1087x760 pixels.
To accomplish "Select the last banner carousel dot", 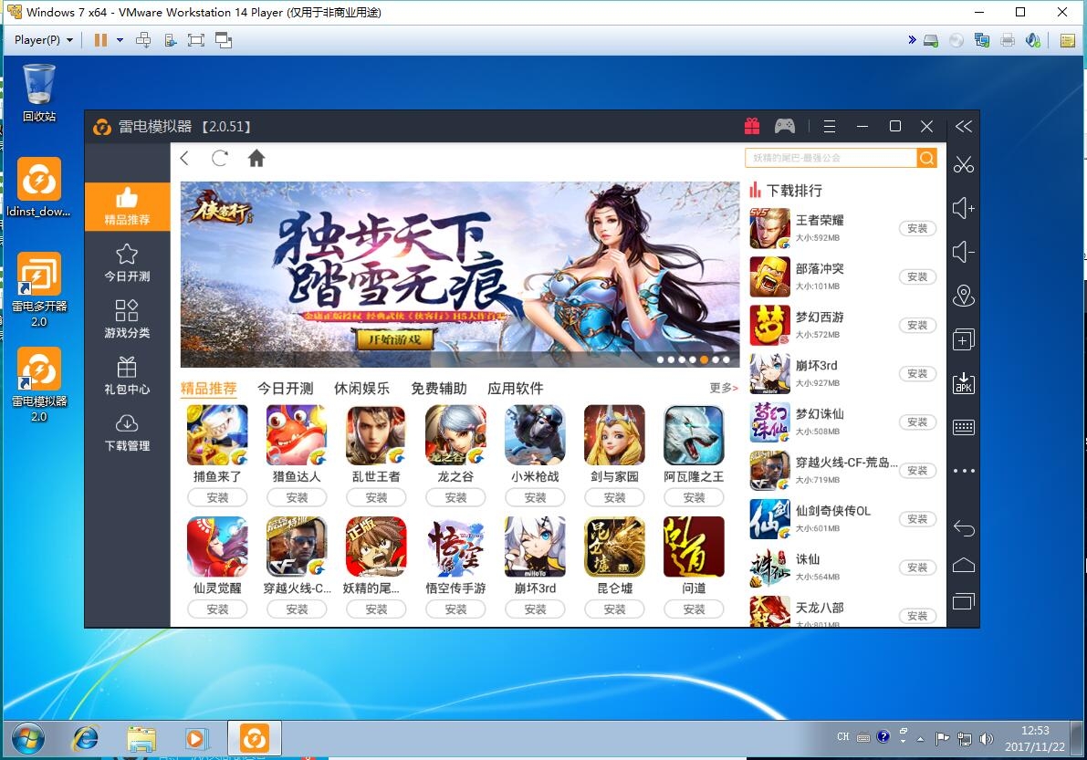I will (726, 359).
